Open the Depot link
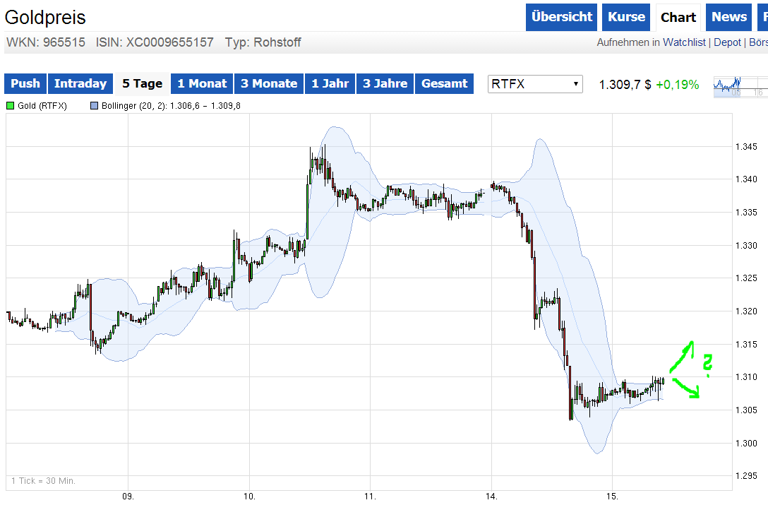 (x=727, y=42)
